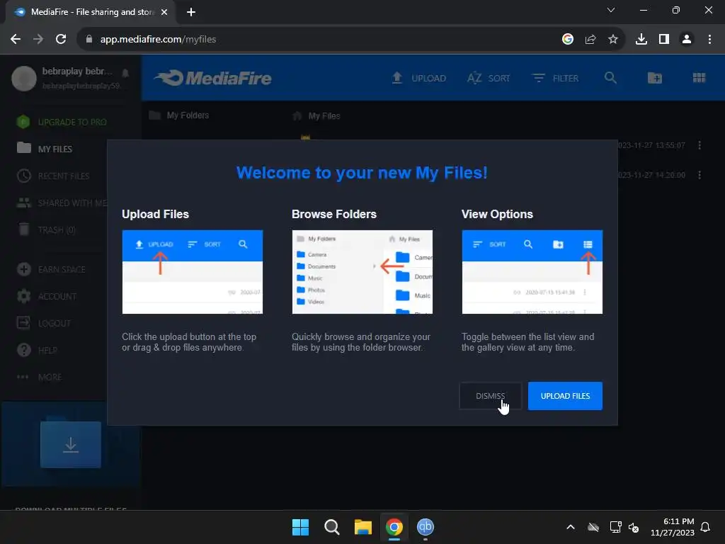This screenshot has height=544, width=725.
Task: Click the MediaFire logo in header
Action: (213, 78)
